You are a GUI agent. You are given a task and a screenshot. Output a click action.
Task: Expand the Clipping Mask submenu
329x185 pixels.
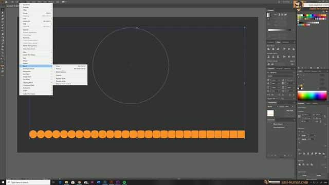coord(36,83)
